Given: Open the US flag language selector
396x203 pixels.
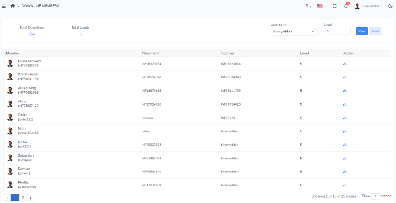Looking at the screenshot, I should pos(321,6).
